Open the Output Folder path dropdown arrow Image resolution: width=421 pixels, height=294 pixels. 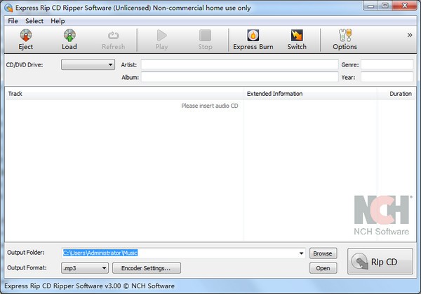tap(301, 253)
